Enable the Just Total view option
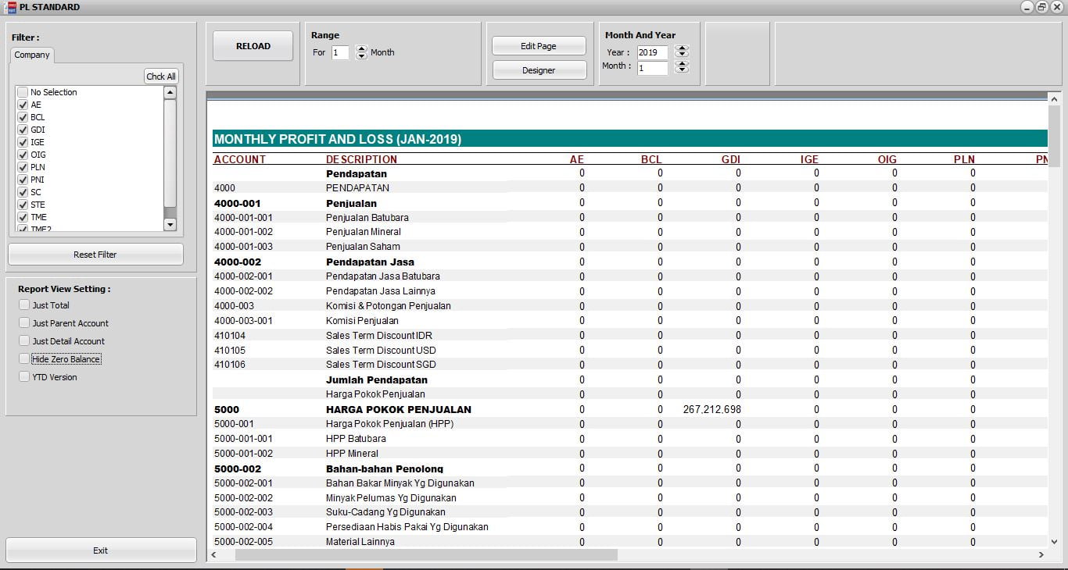 [25, 305]
